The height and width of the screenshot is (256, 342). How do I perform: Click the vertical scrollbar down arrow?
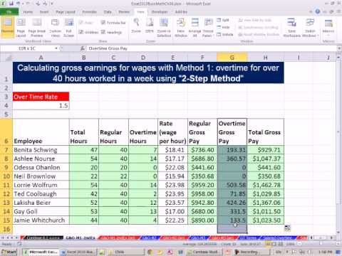(338, 233)
